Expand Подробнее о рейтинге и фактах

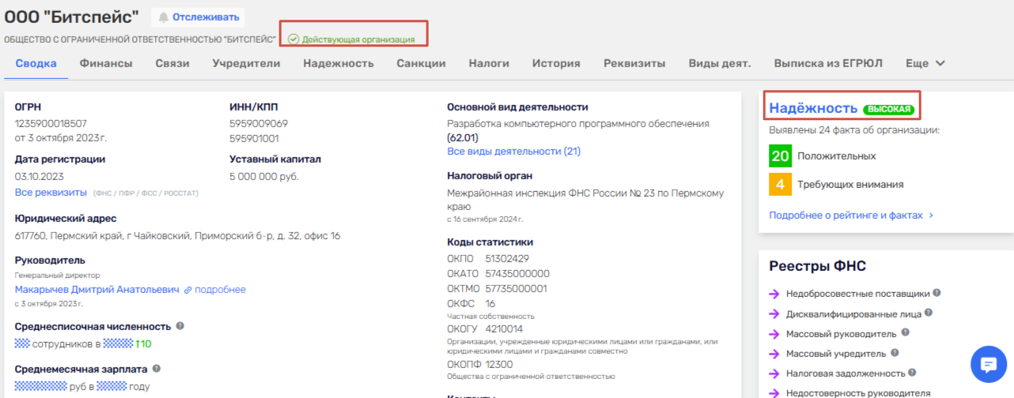851,215
